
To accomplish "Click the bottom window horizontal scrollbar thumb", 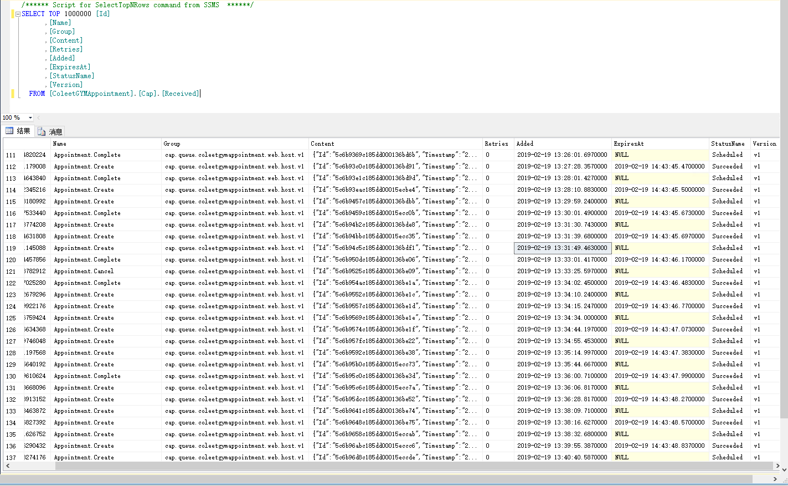I will click(377, 479).
